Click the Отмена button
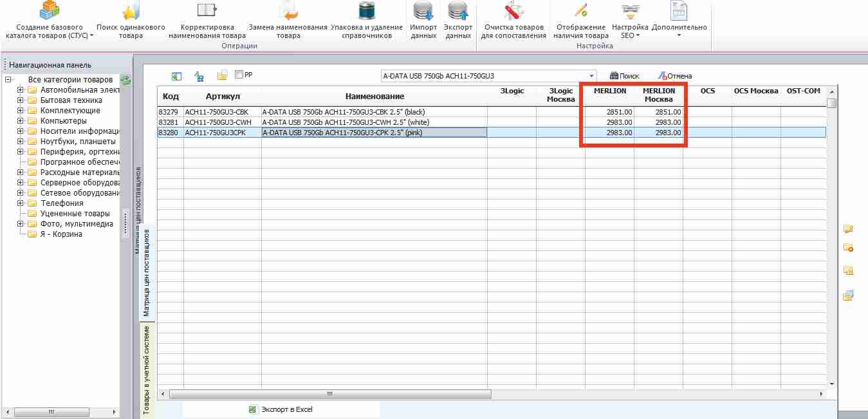 674,76
